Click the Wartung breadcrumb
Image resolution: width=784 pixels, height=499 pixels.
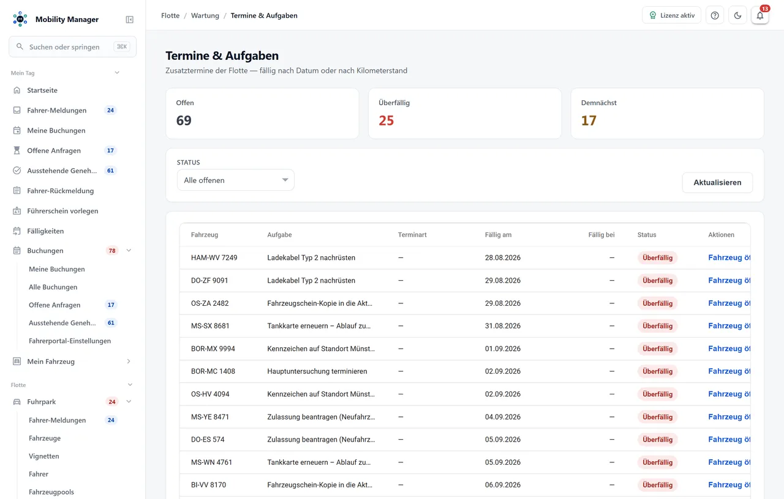tap(205, 15)
